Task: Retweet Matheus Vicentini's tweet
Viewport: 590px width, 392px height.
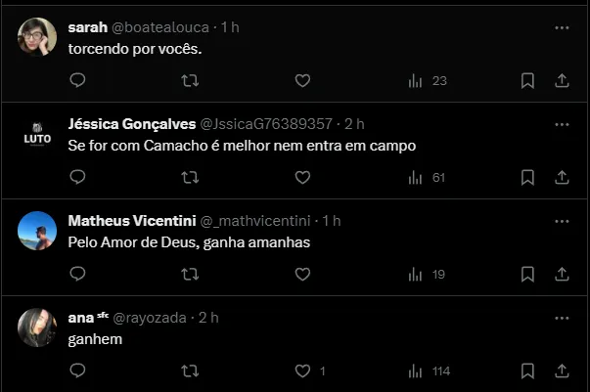Action: pyautogui.click(x=191, y=274)
